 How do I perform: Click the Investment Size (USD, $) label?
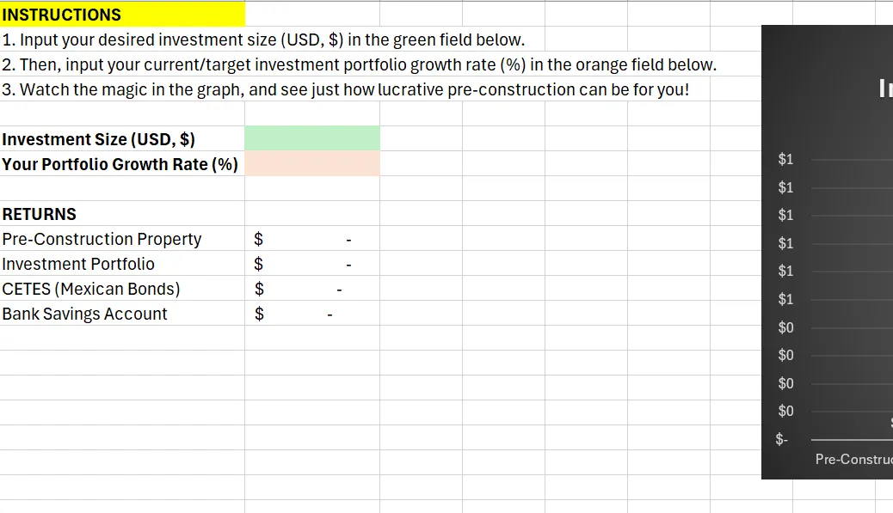(x=99, y=139)
